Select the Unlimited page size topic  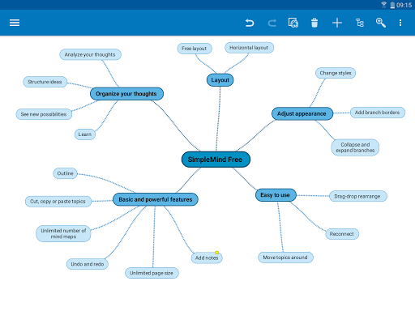click(152, 273)
